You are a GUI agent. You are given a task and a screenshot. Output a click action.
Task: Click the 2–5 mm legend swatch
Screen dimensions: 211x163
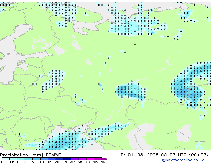(x=29, y=159)
